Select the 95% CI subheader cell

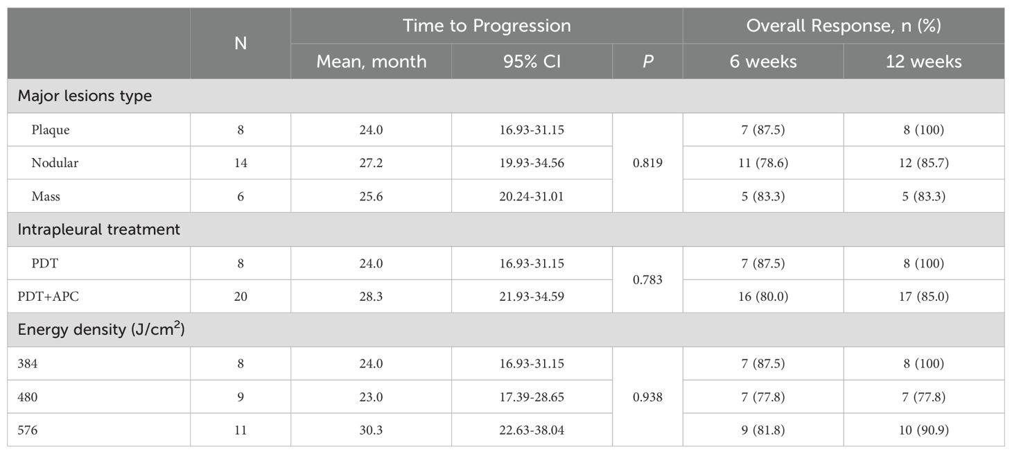point(532,62)
